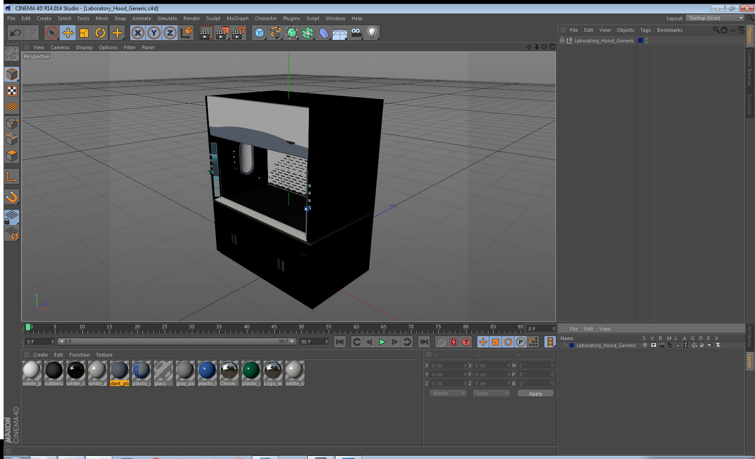Toggle Autokeying button
This screenshot has width=755, height=459.
[x=454, y=342]
